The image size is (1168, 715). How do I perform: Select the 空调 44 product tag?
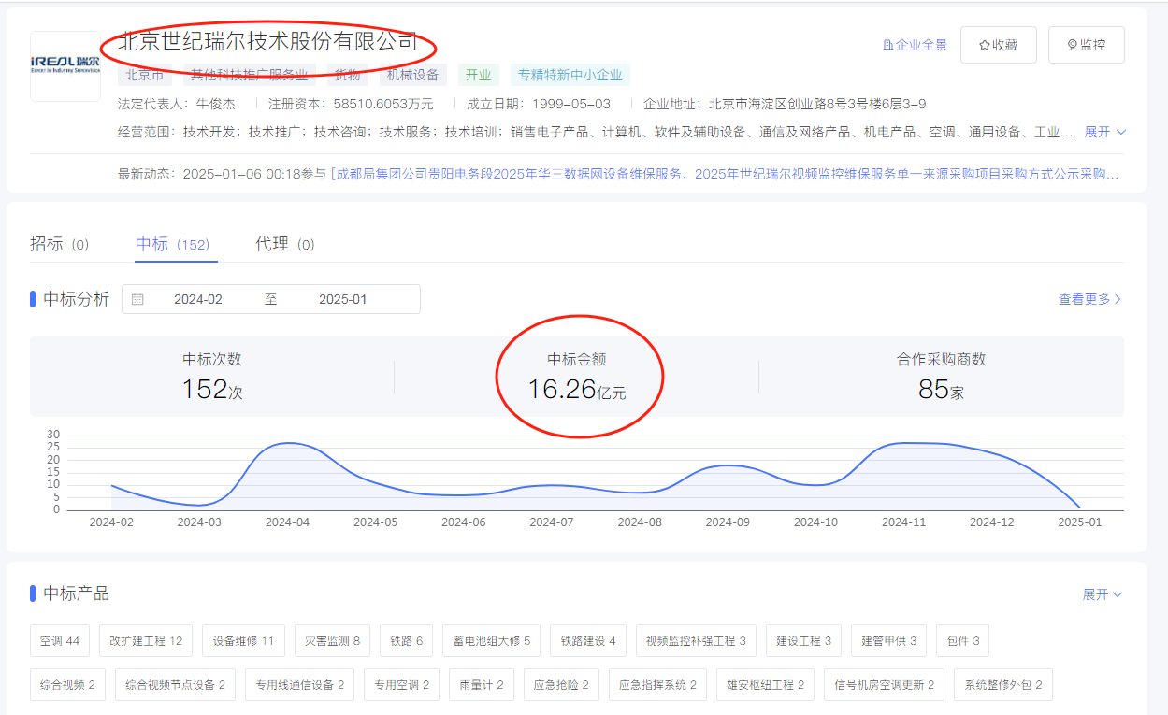tap(60, 641)
